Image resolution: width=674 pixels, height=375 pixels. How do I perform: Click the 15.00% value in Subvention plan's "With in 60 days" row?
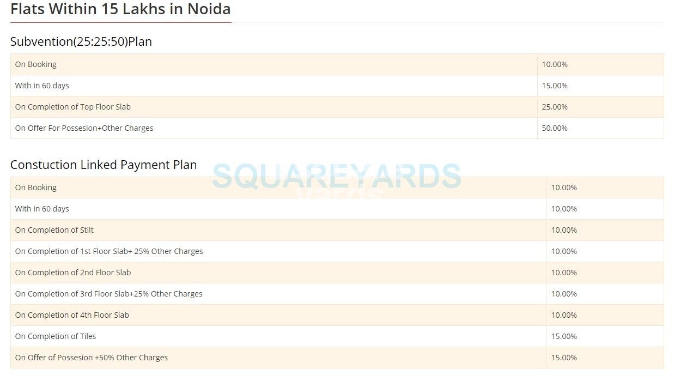pos(555,86)
